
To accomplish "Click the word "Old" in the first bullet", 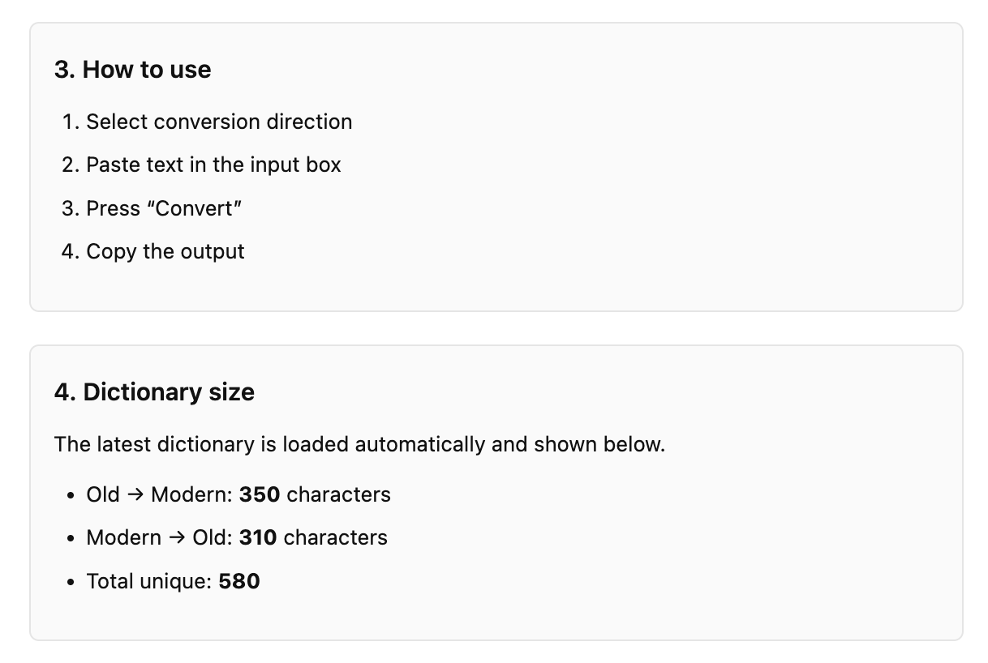I will (103, 494).
